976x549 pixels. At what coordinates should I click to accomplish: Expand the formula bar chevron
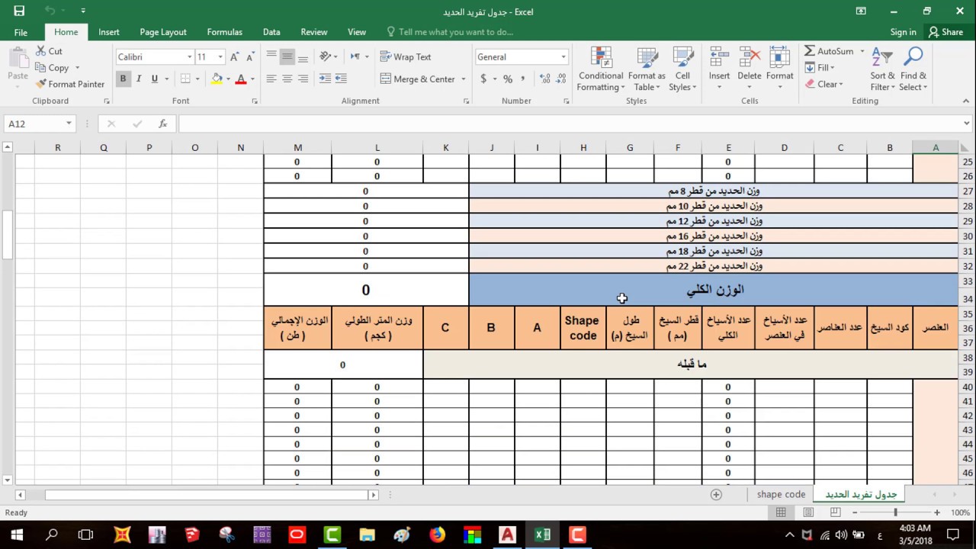click(967, 124)
